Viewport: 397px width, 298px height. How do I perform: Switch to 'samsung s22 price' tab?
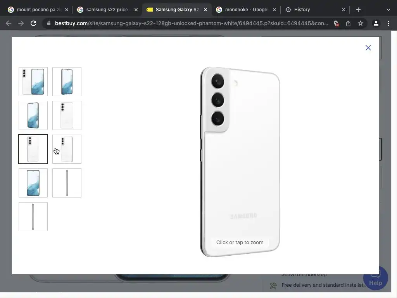click(107, 10)
